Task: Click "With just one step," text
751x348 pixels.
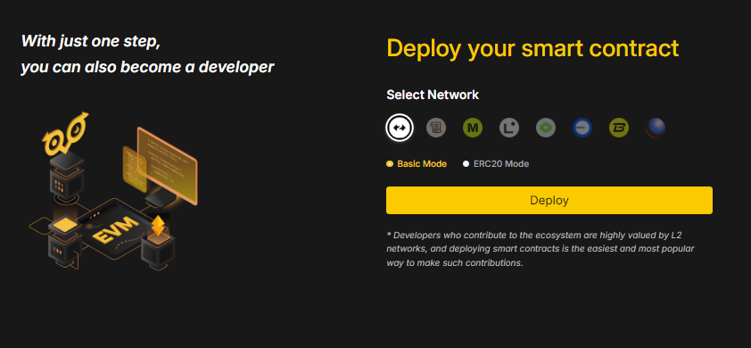Action: tap(90, 41)
